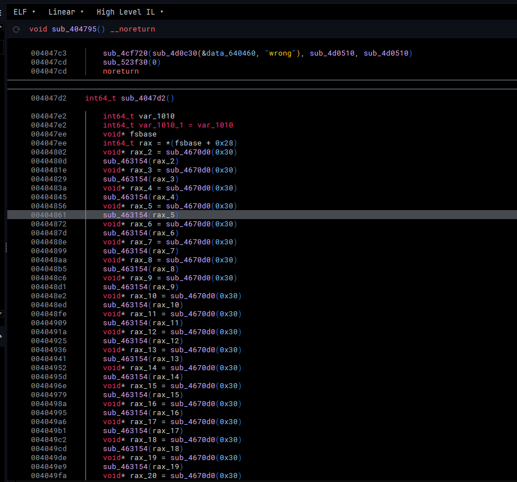Expand the Linear view mode dropdown
Viewport: 517px width, 482px height.
coord(66,12)
